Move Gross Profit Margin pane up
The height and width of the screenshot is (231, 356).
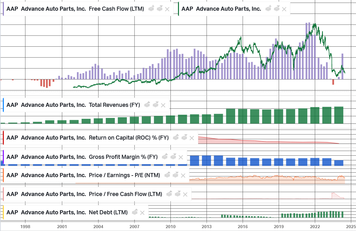pos(165,157)
